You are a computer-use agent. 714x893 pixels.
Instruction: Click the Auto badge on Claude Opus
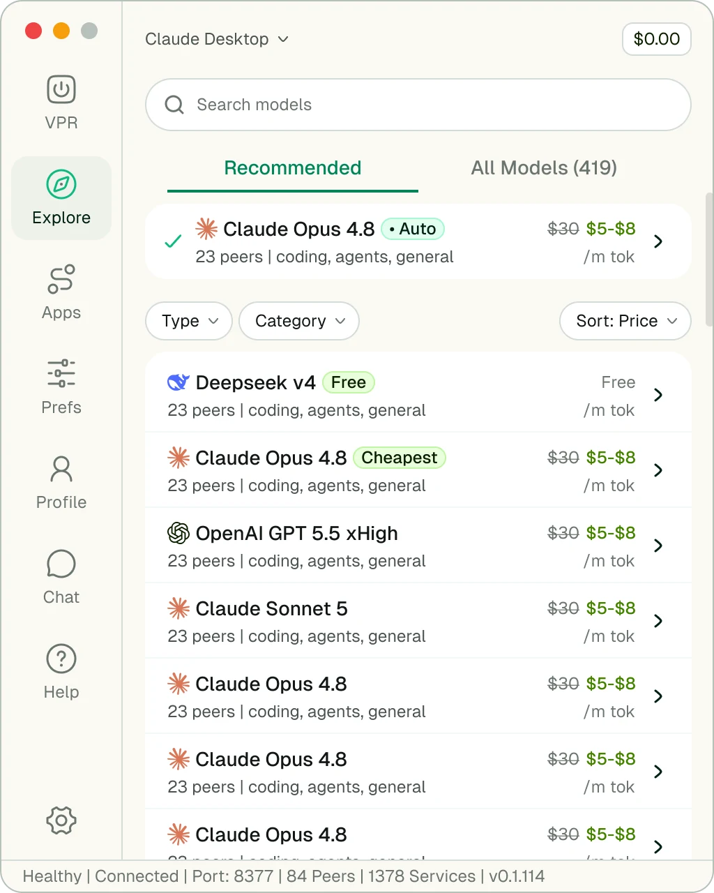pos(413,229)
